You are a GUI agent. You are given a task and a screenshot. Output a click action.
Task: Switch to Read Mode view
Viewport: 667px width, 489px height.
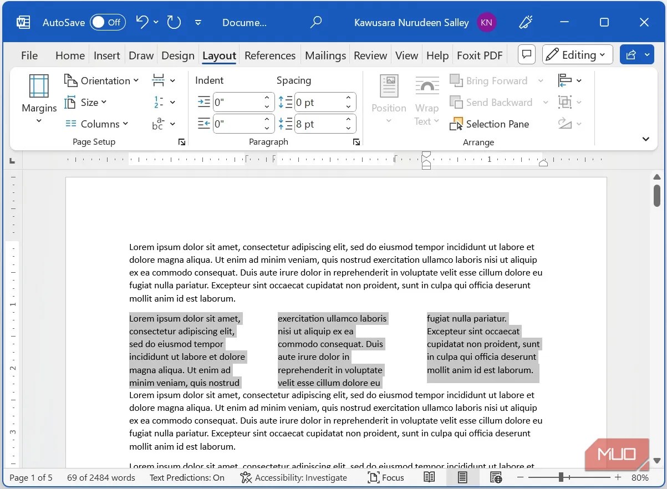(x=429, y=477)
